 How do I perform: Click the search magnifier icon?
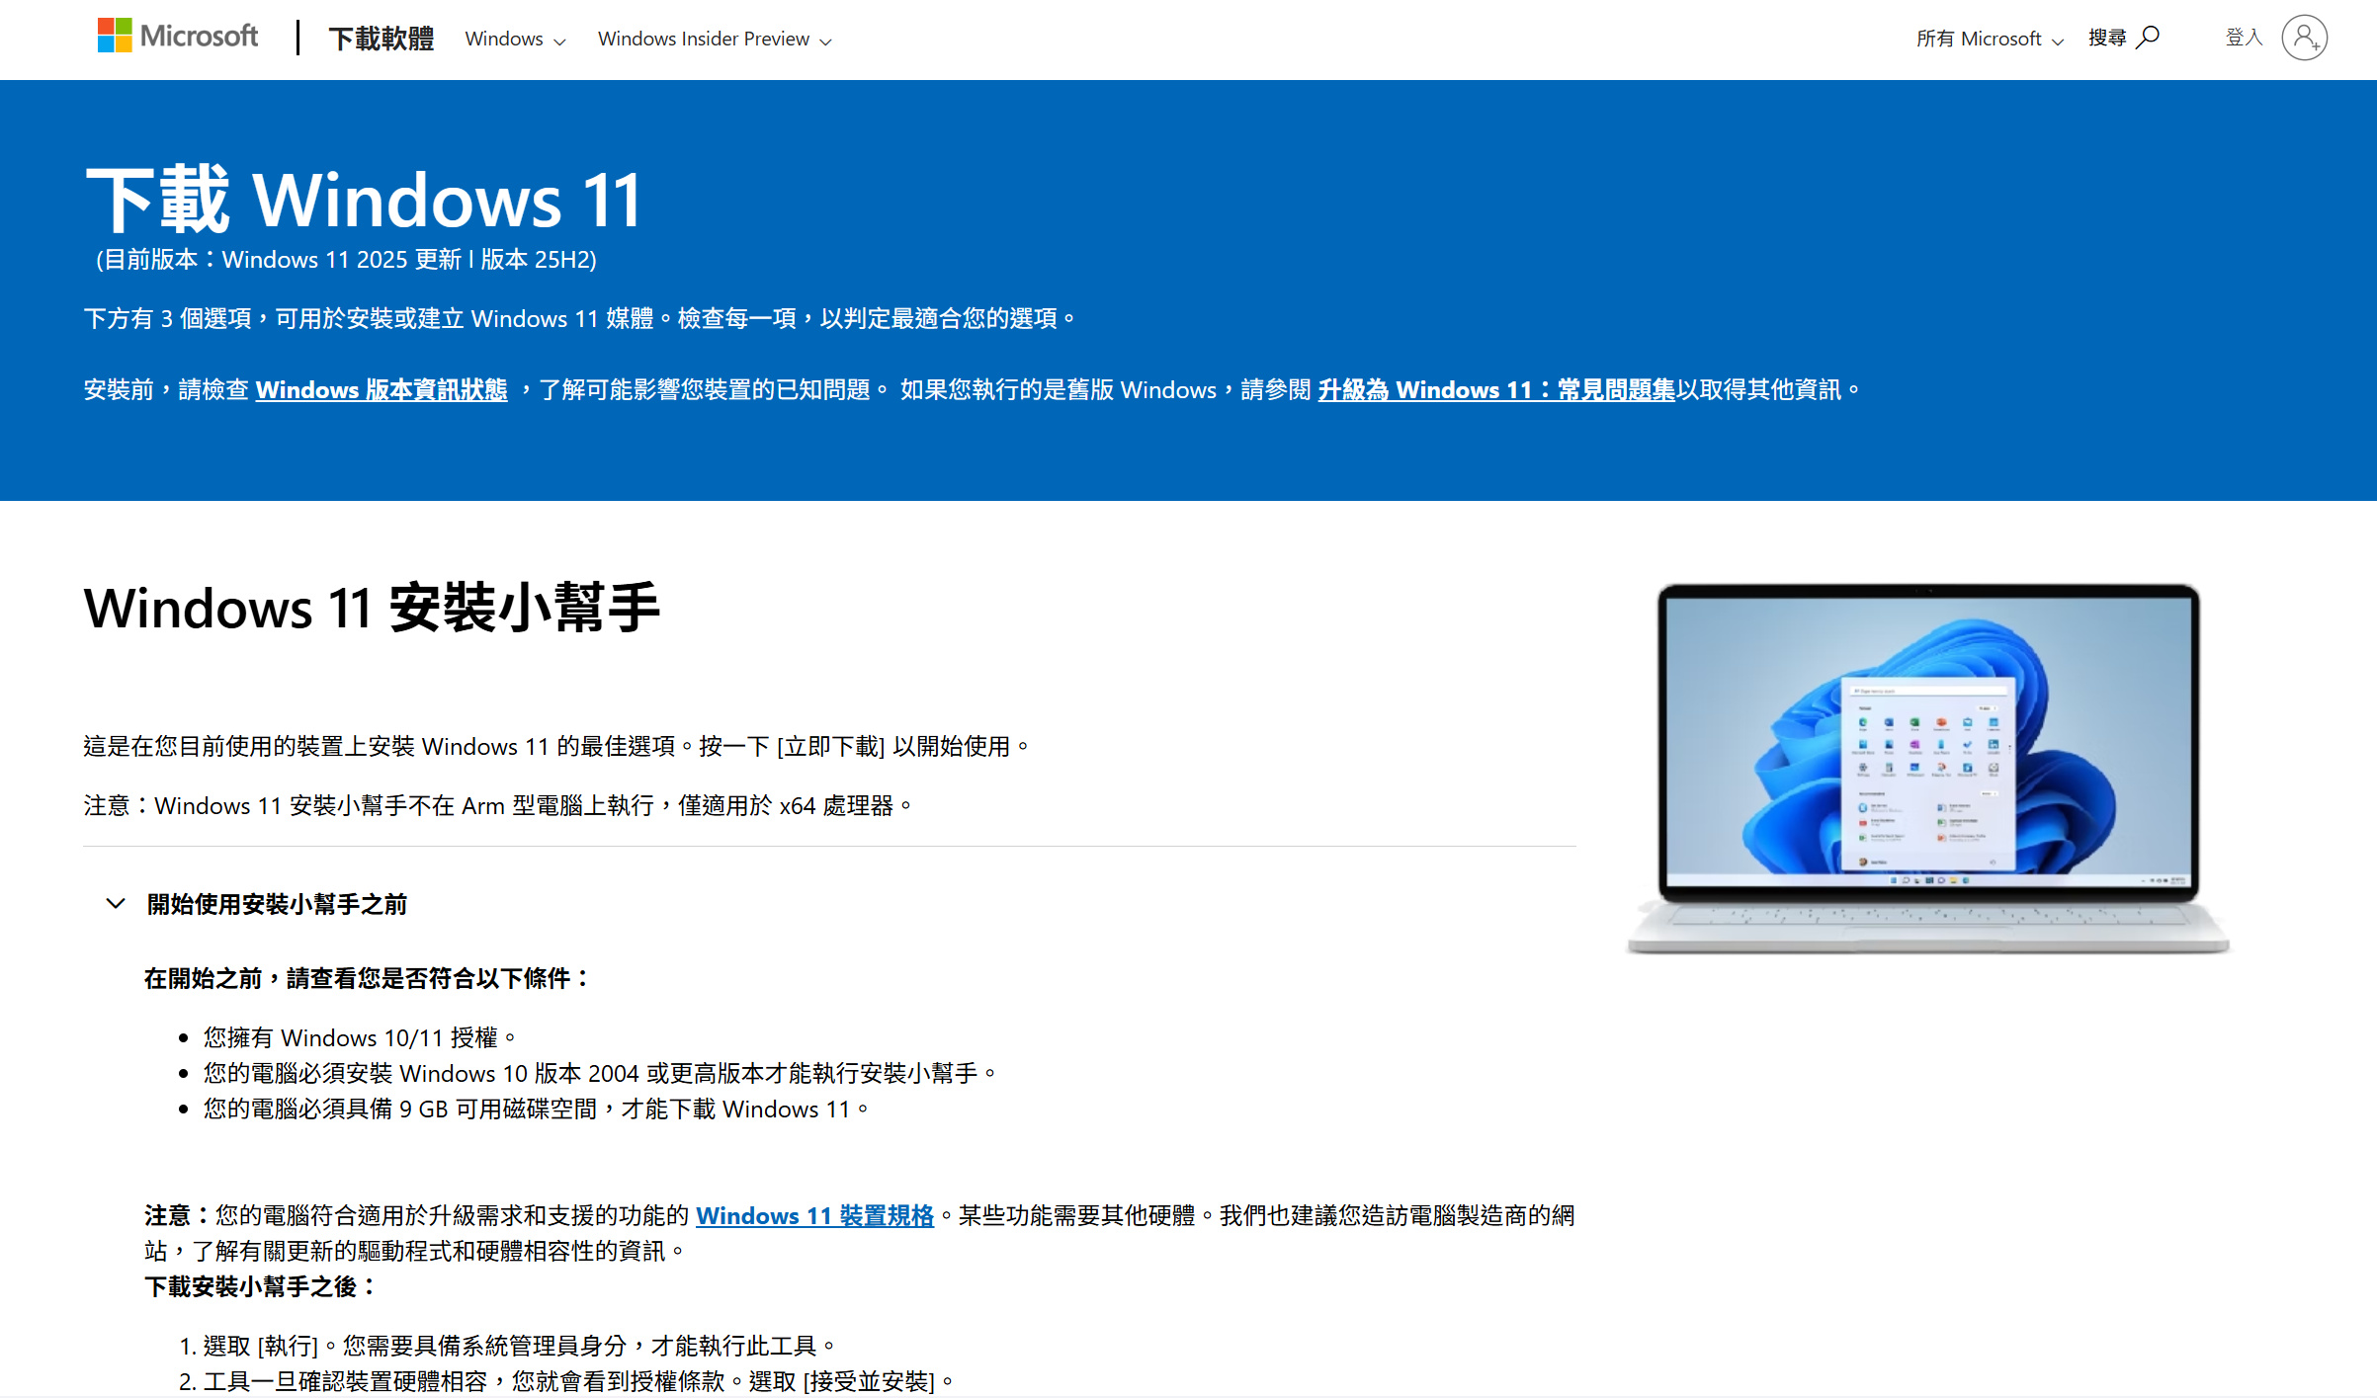2148,38
